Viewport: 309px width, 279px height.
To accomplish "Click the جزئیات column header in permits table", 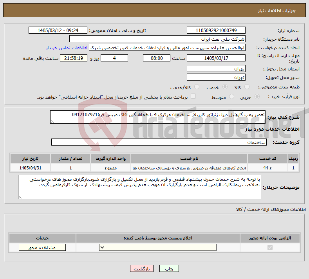I will pyautogui.click(x=42, y=238).
